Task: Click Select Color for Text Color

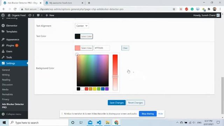Action: pyautogui.click(x=86, y=36)
